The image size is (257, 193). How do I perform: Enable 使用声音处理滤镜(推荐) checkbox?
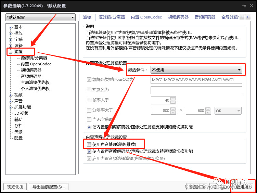coord(89,144)
